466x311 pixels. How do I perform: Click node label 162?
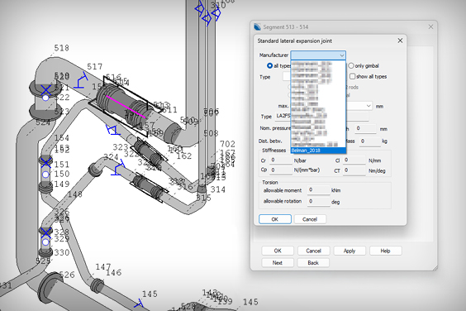[184, 156]
